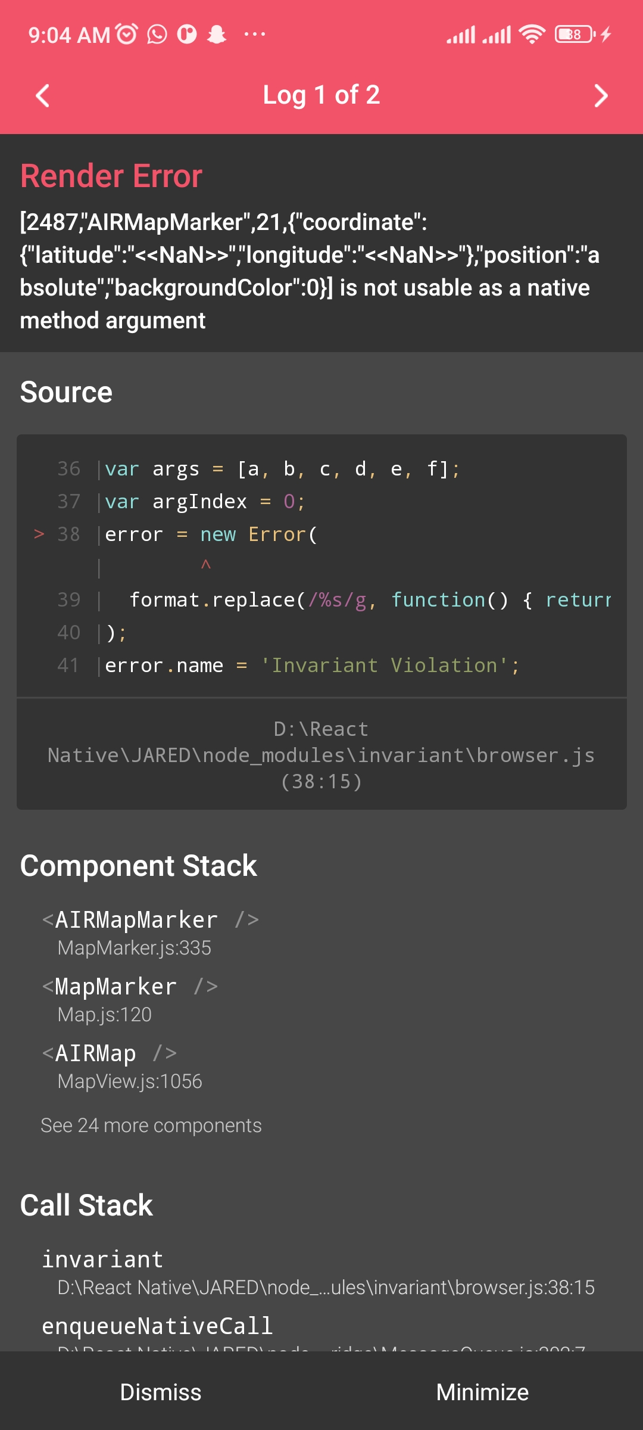This screenshot has height=1430, width=643.
Task: Tap the Log 1 of 2 title
Action: click(x=321, y=95)
